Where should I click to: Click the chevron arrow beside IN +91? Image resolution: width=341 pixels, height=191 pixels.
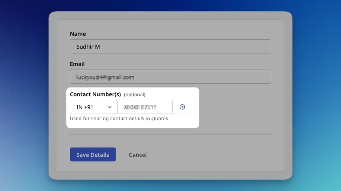109,107
